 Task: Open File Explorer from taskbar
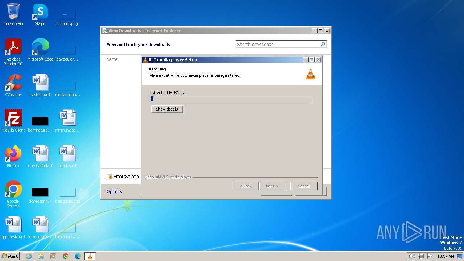(x=41, y=256)
